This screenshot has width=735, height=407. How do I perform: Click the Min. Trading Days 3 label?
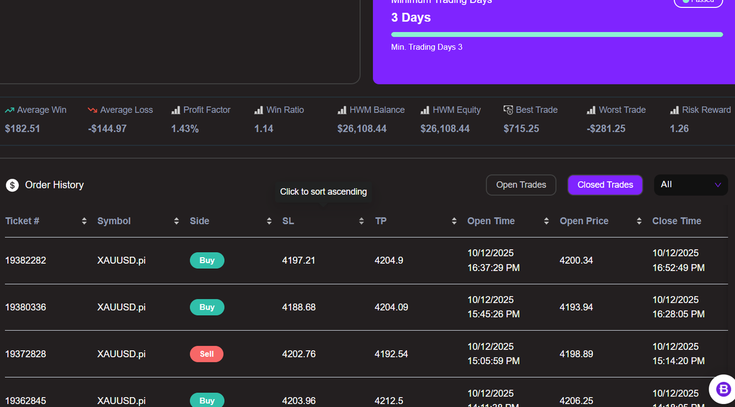(x=427, y=47)
